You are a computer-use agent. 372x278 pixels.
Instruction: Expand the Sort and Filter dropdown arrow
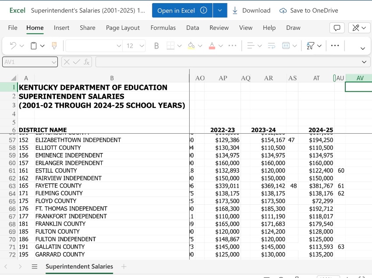(319, 46)
